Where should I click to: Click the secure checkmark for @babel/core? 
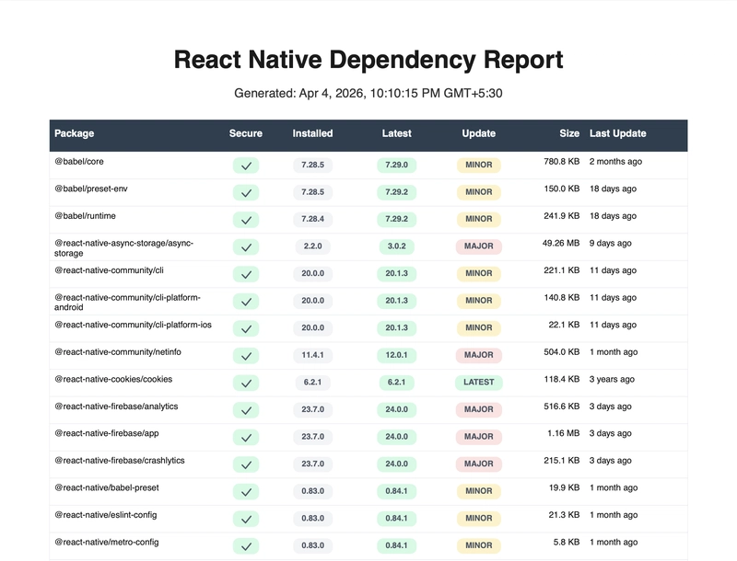(245, 166)
